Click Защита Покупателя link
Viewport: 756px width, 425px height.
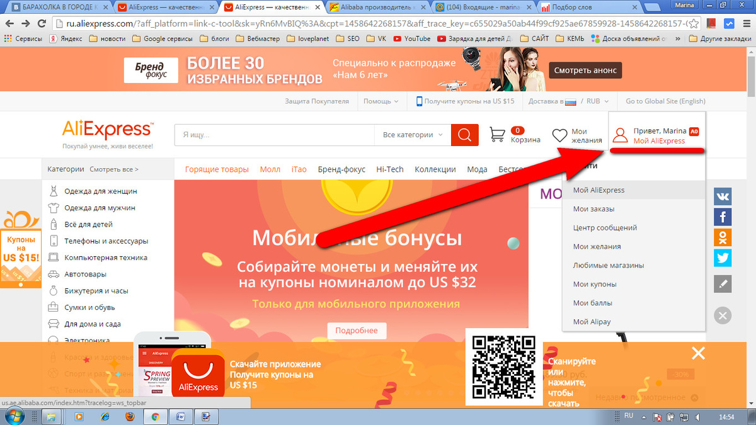coord(316,101)
